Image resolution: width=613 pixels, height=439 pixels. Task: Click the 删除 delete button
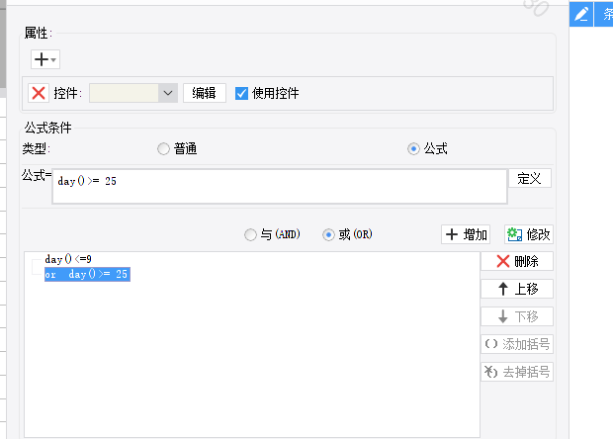pos(517,261)
